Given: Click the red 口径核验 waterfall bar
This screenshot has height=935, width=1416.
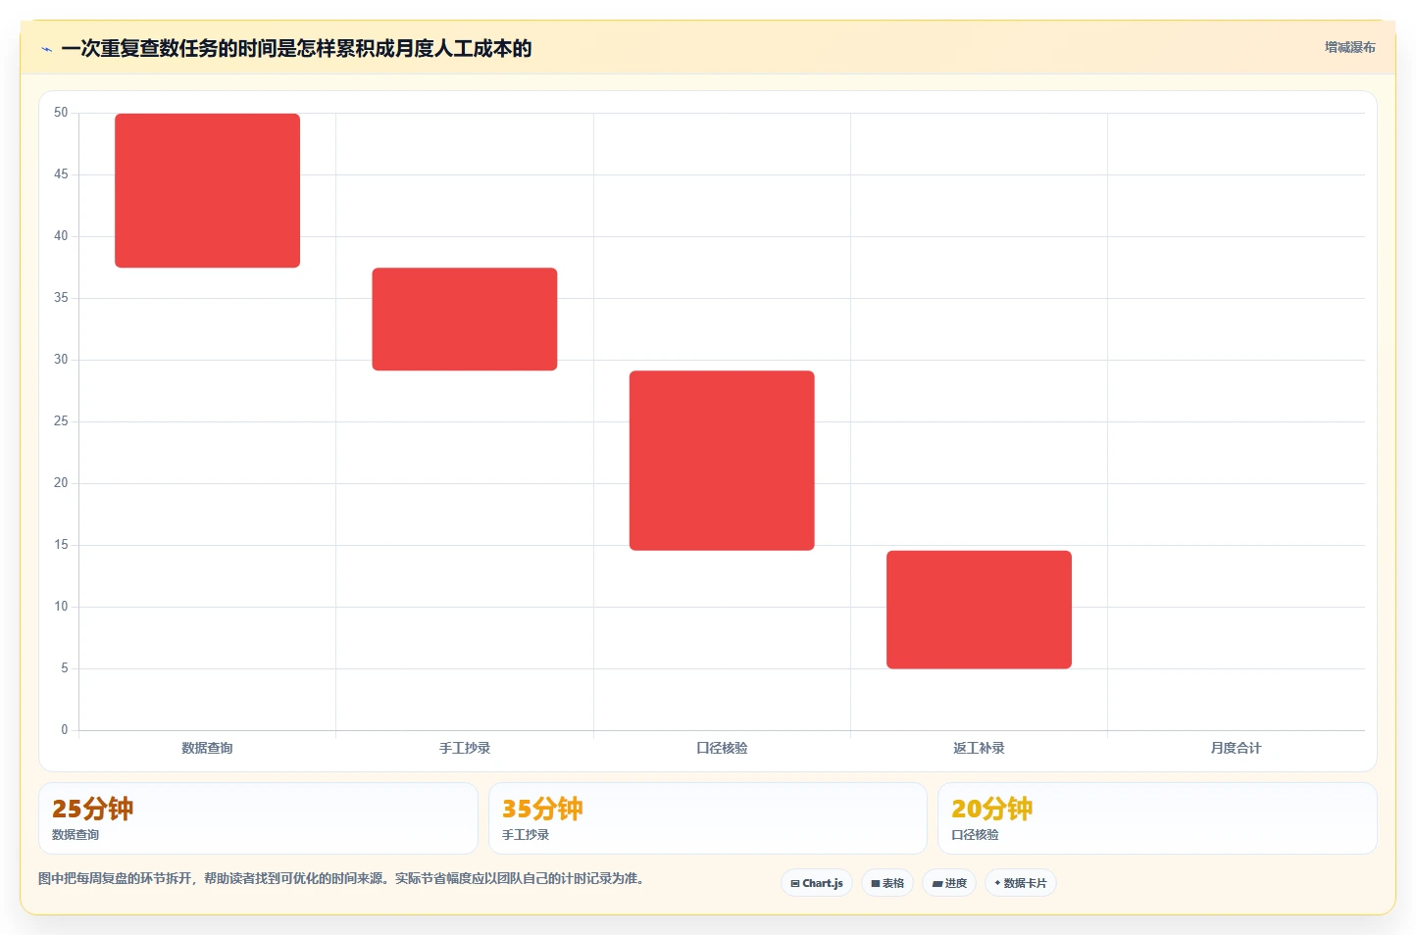Looking at the screenshot, I should click(722, 460).
